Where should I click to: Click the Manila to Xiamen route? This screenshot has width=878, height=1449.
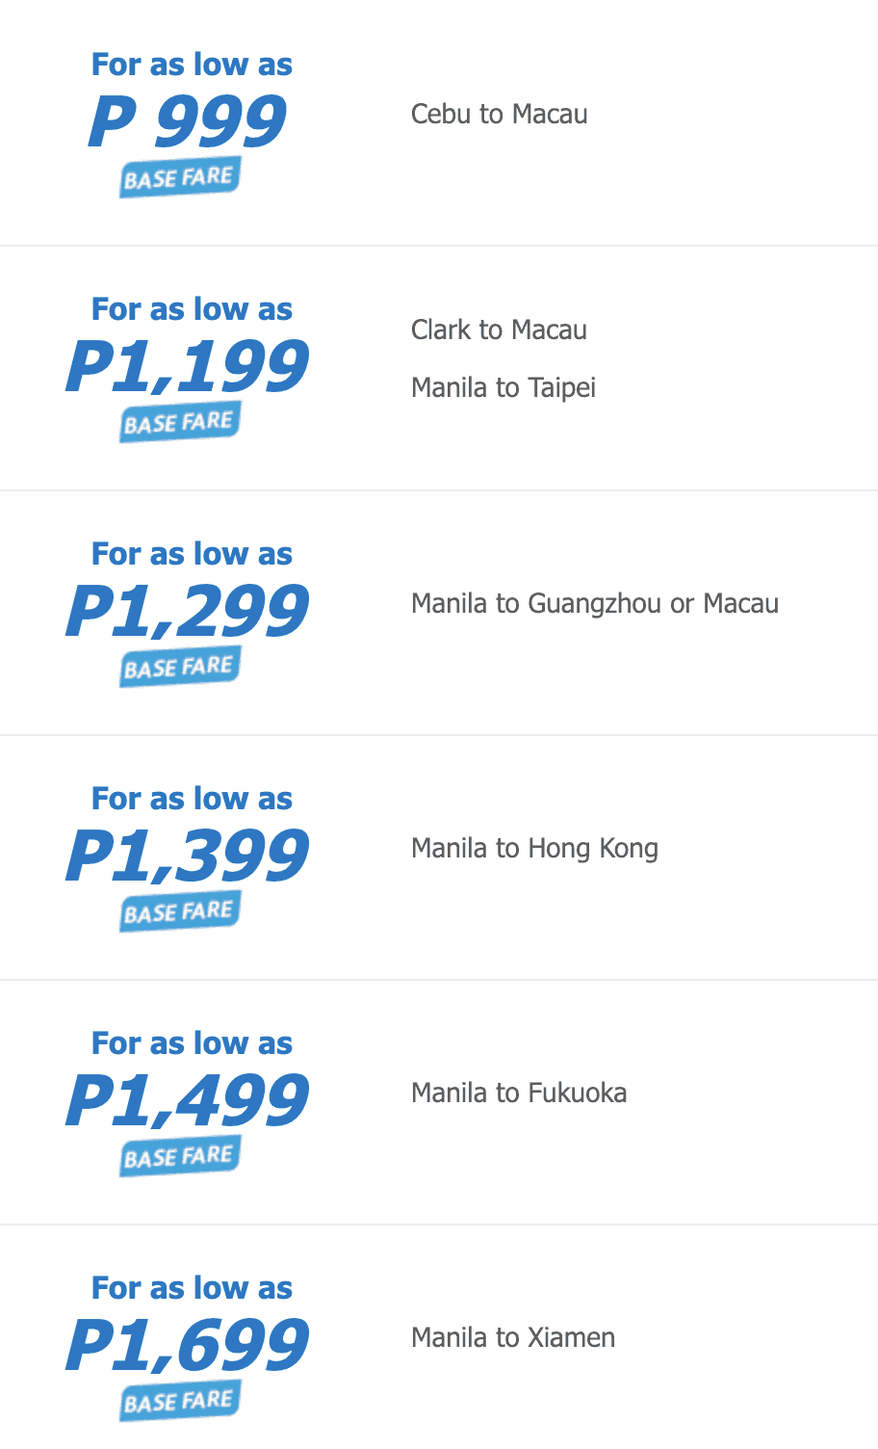pyautogui.click(x=512, y=1337)
